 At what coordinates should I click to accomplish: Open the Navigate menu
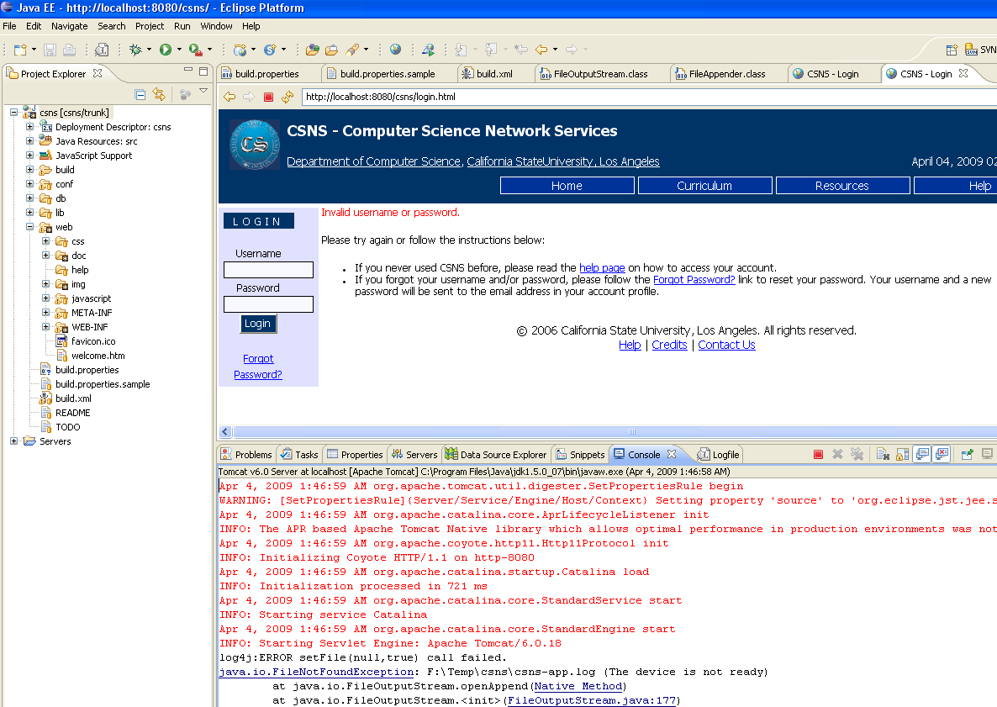[x=69, y=26]
